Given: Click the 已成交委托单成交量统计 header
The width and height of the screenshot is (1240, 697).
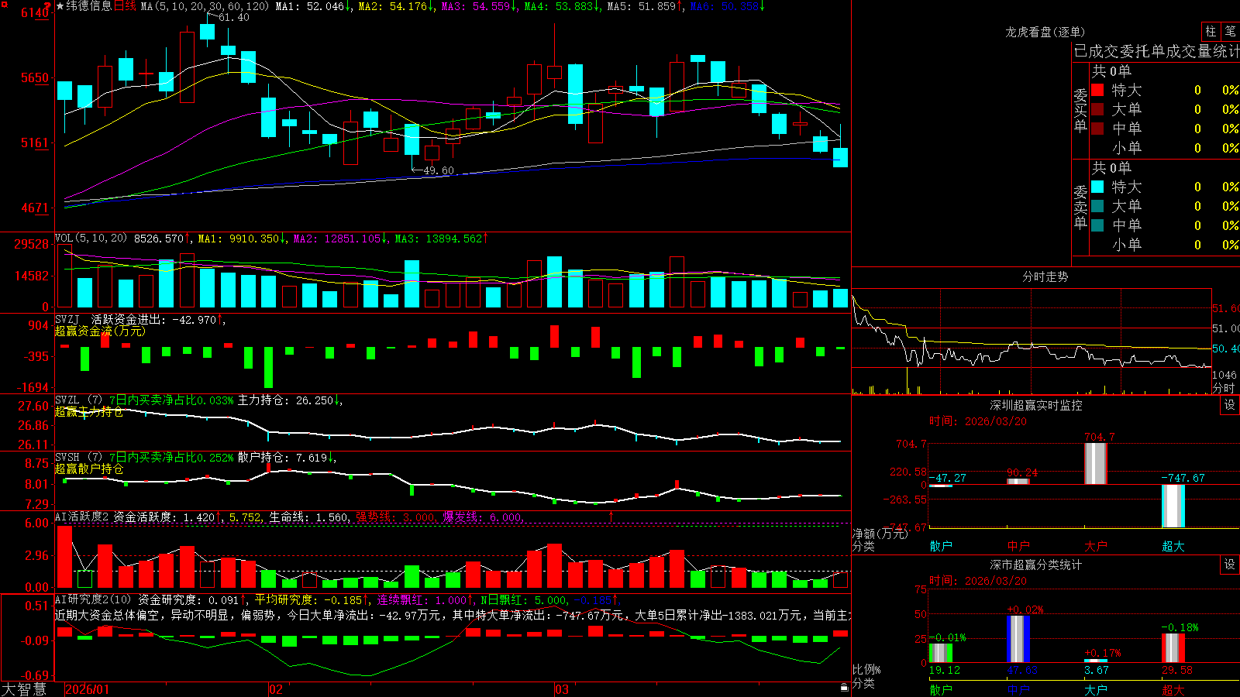Looking at the screenshot, I should tap(1156, 51).
